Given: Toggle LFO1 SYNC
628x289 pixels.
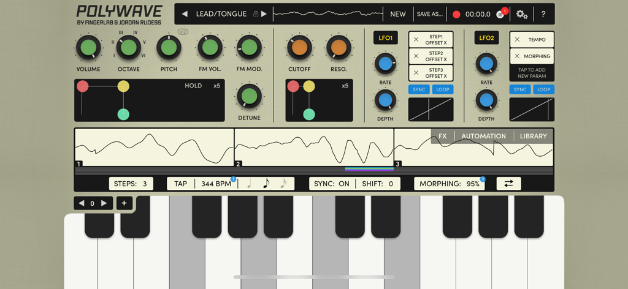Looking at the screenshot, I should click(x=419, y=89).
